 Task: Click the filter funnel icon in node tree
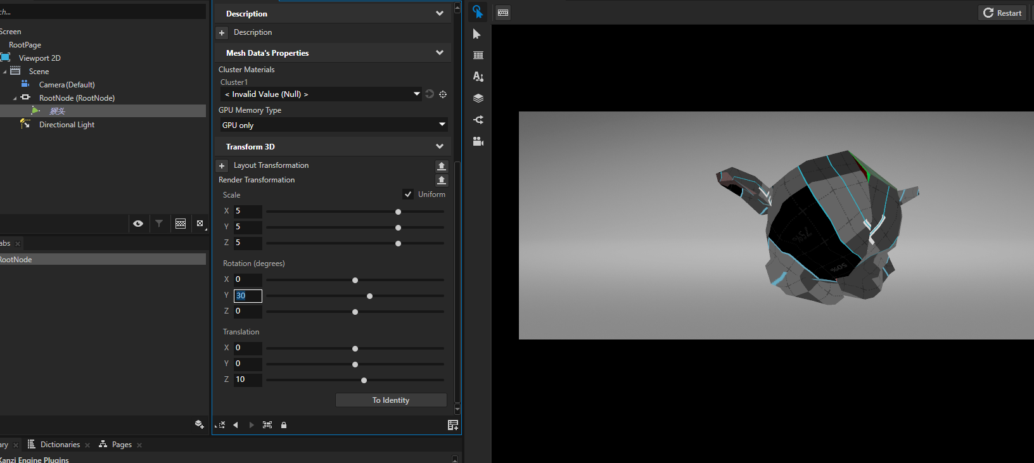coord(159,224)
